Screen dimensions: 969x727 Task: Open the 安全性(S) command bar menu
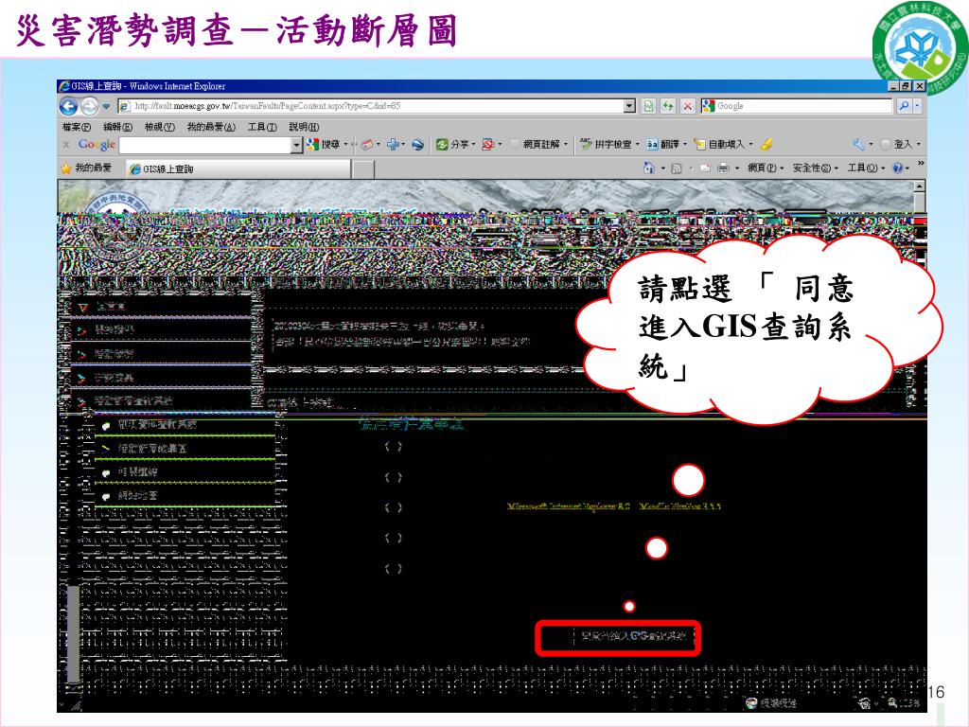815,168
